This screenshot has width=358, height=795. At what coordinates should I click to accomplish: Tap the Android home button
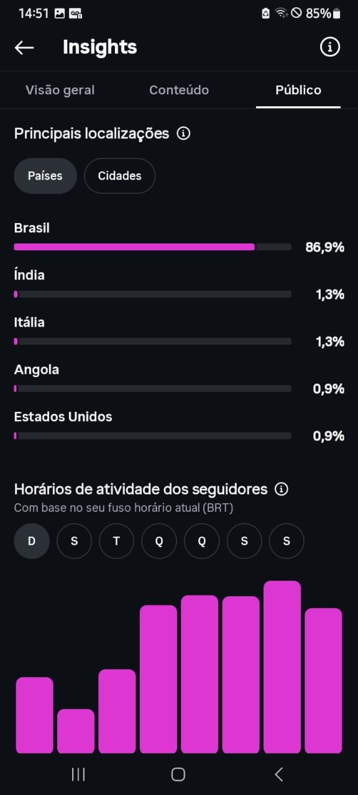tap(178, 774)
